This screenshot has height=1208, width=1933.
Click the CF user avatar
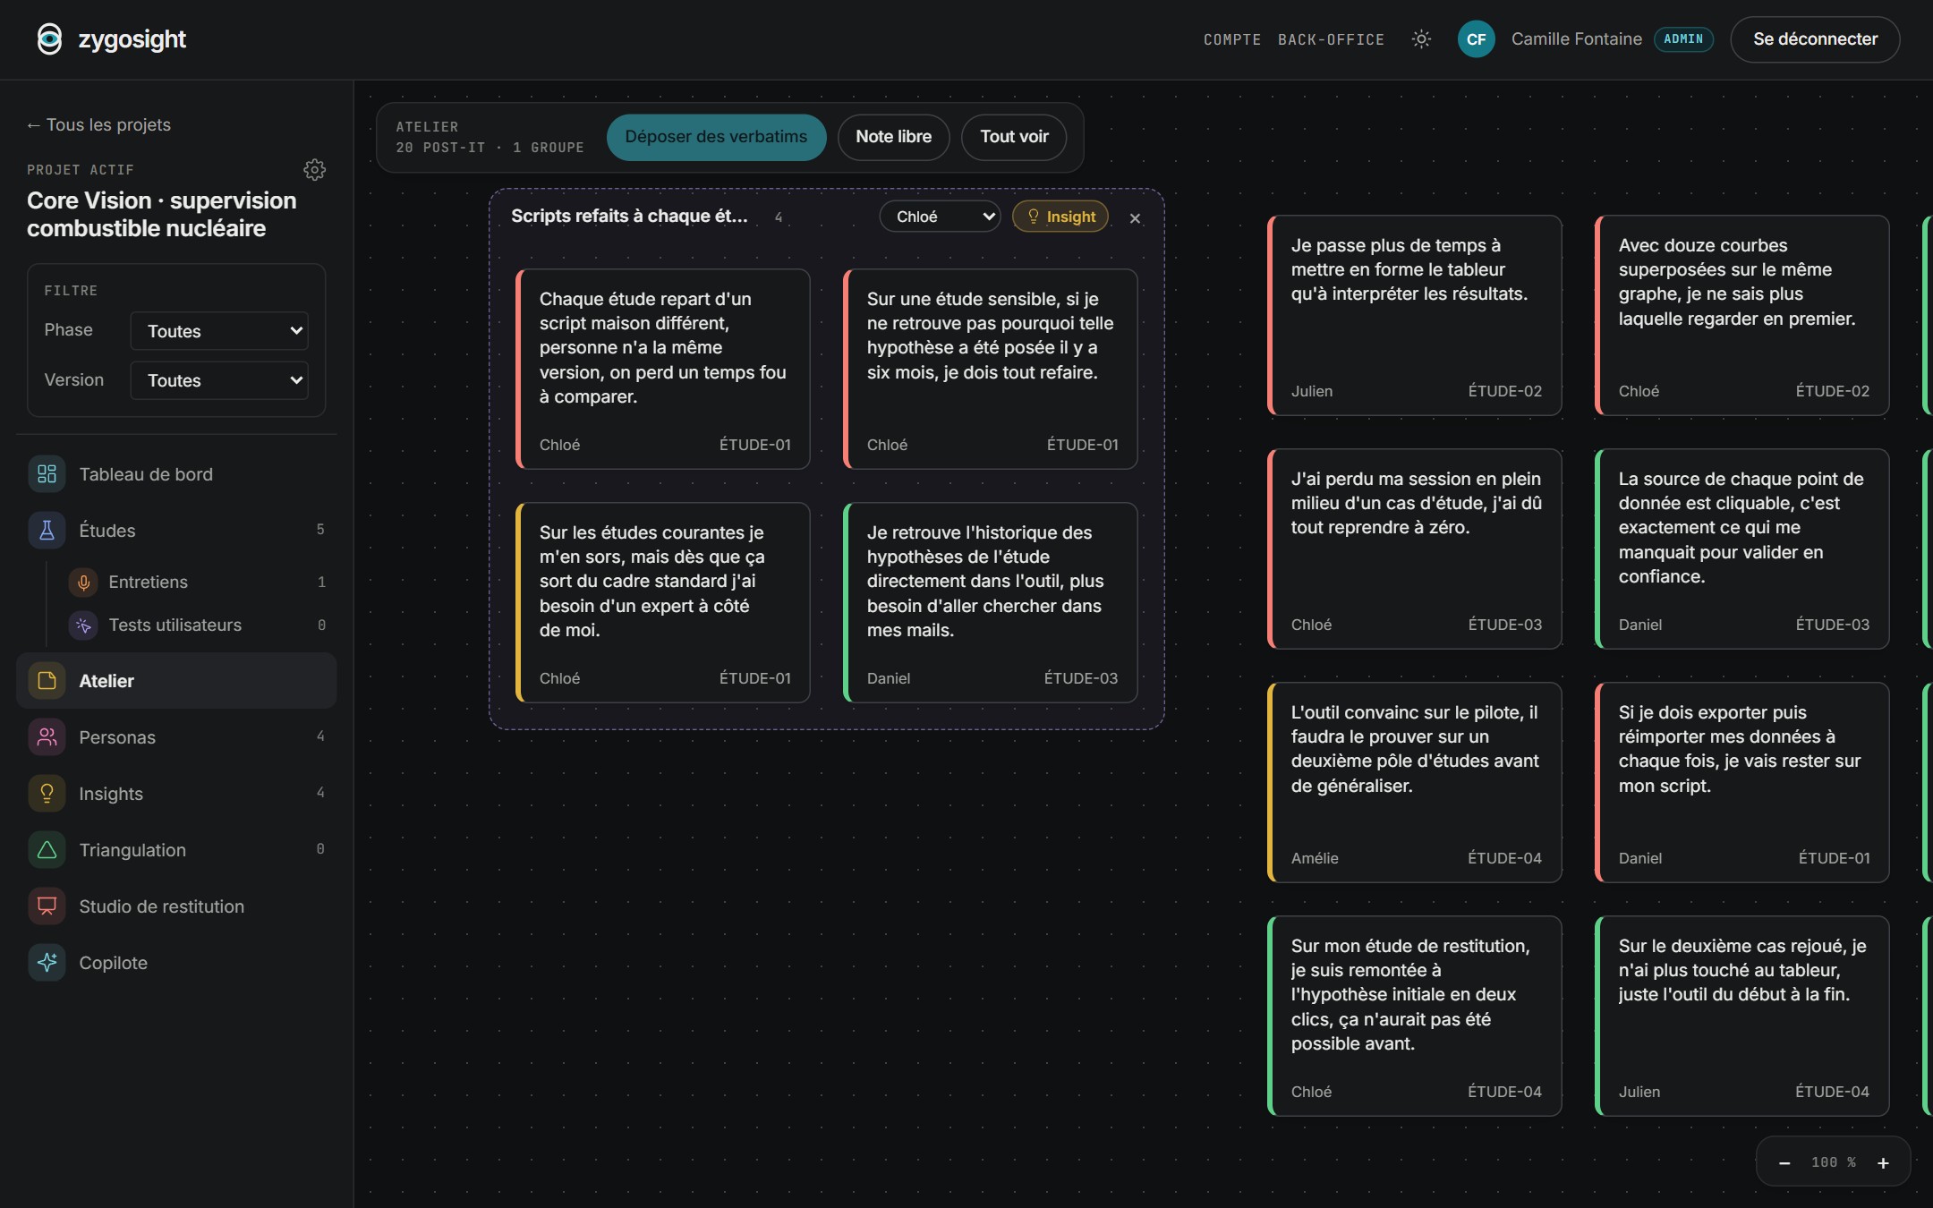click(1476, 39)
